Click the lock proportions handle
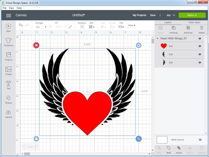 point(36,139)
